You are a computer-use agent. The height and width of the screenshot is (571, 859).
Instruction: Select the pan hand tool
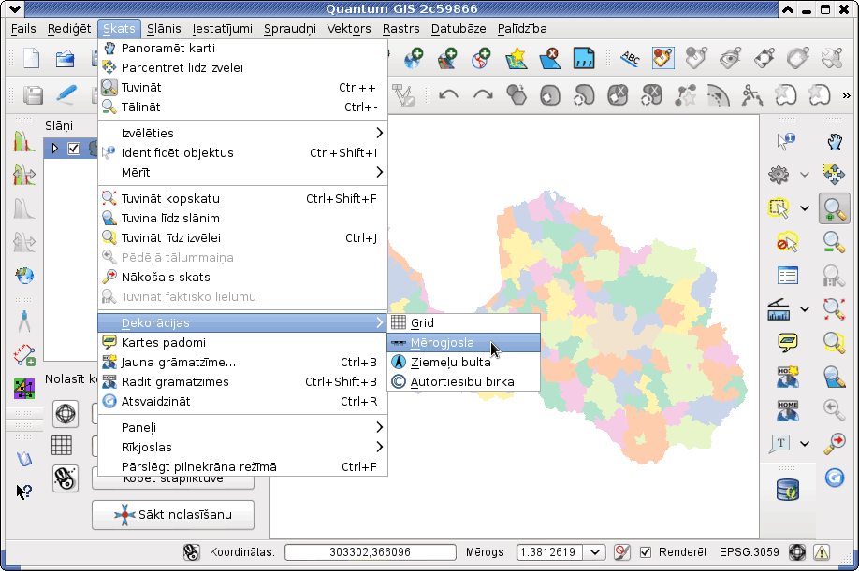click(835, 142)
